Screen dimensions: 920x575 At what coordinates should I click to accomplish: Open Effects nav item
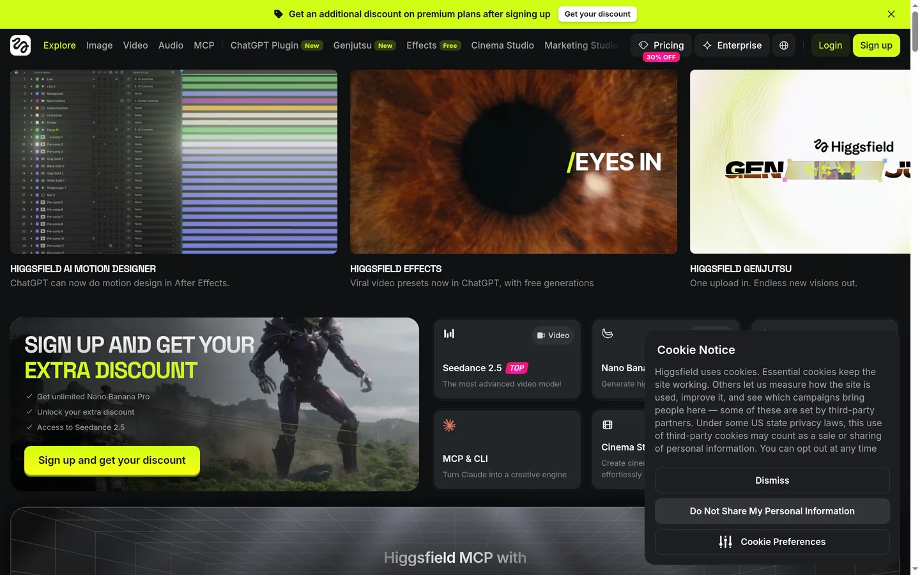[434, 45]
